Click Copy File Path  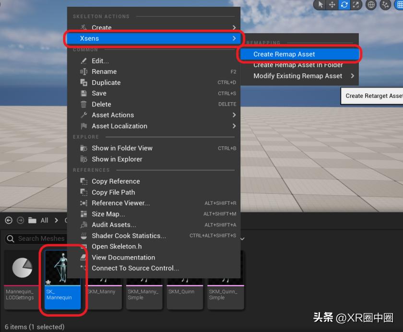coord(154,192)
